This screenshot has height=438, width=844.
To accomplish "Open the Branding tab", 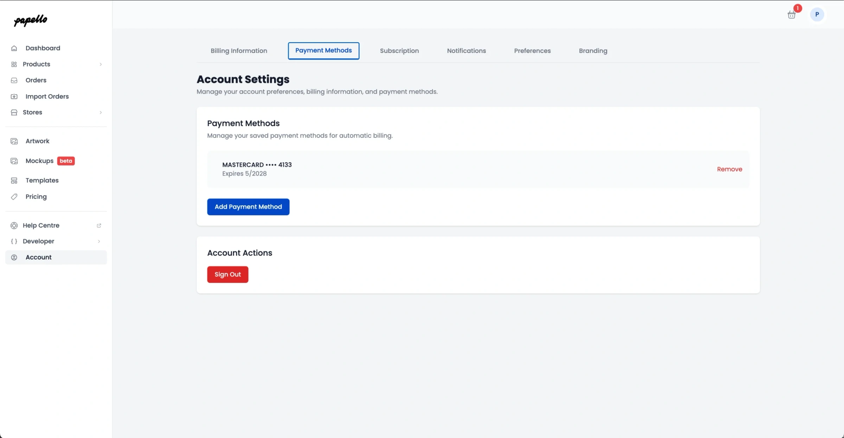I will pyautogui.click(x=593, y=51).
